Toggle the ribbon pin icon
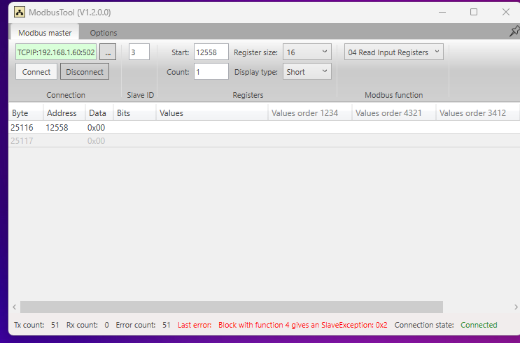Screen dimensions: 520x343 pyautogui.click(x=514, y=31)
